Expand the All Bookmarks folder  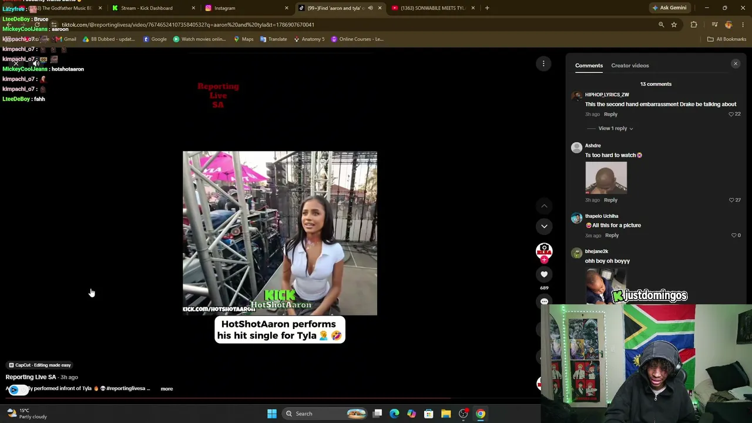(x=727, y=39)
